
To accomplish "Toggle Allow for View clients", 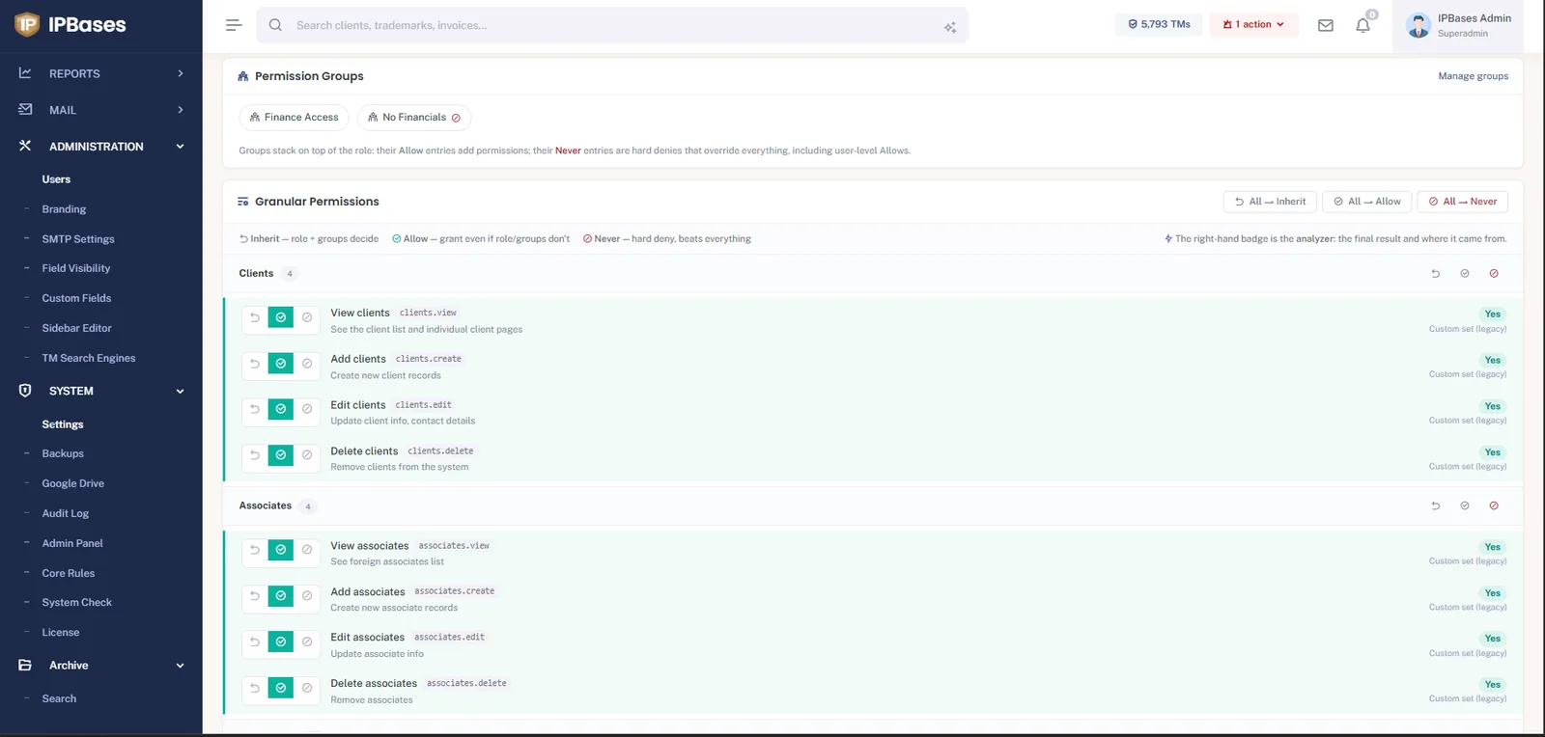I will click(x=281, y=317).
